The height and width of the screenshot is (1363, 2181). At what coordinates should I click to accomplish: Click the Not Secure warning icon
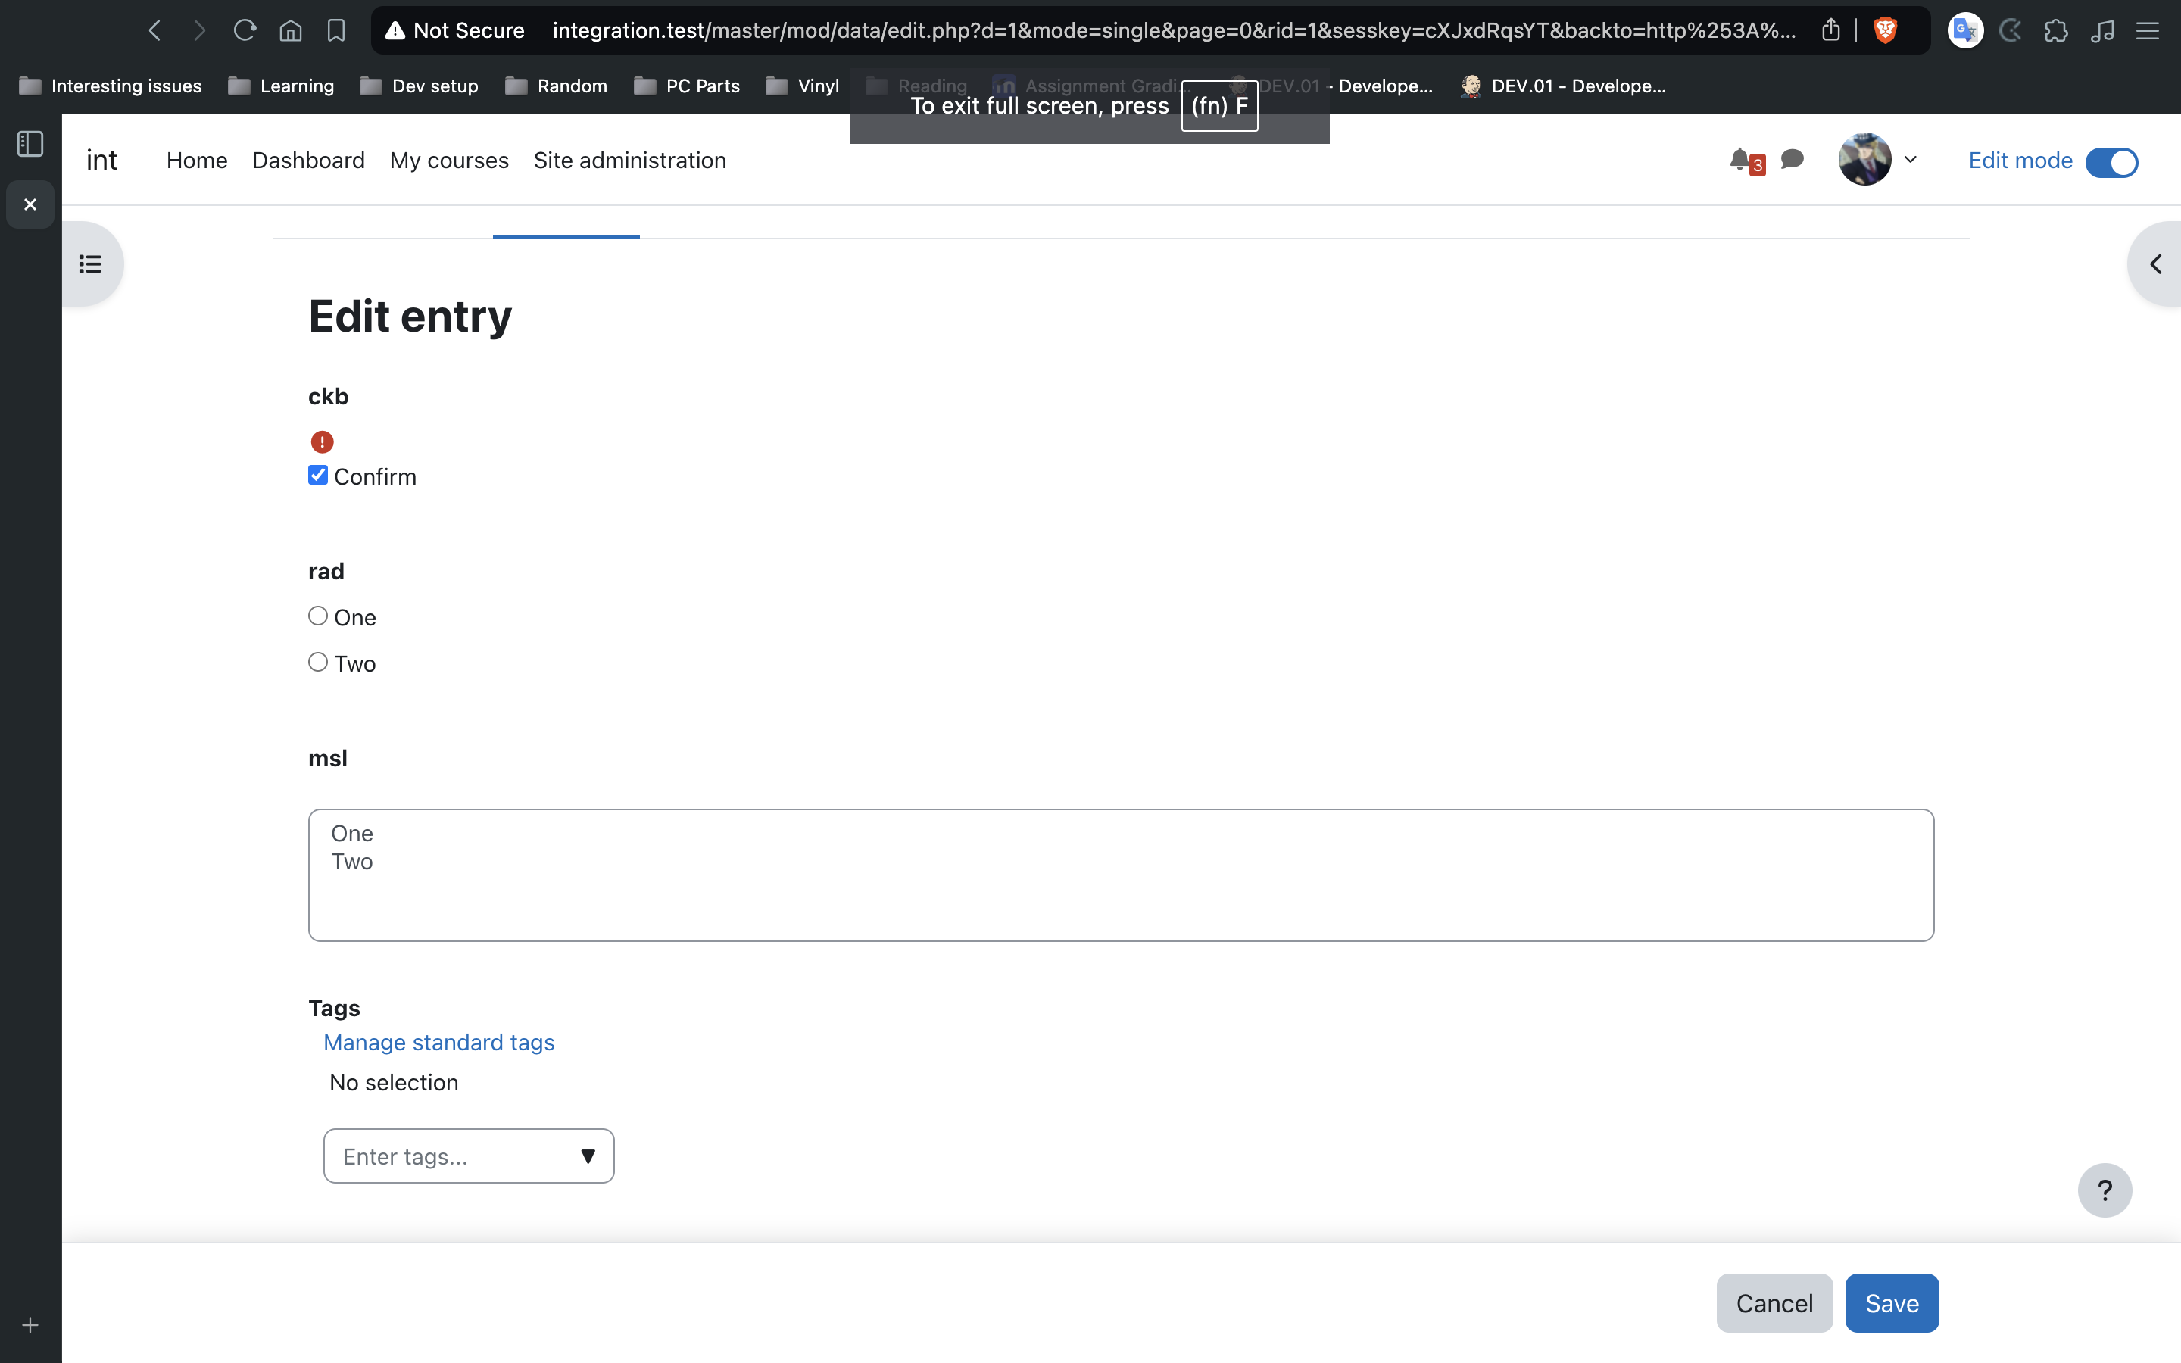tap(395, 30)
